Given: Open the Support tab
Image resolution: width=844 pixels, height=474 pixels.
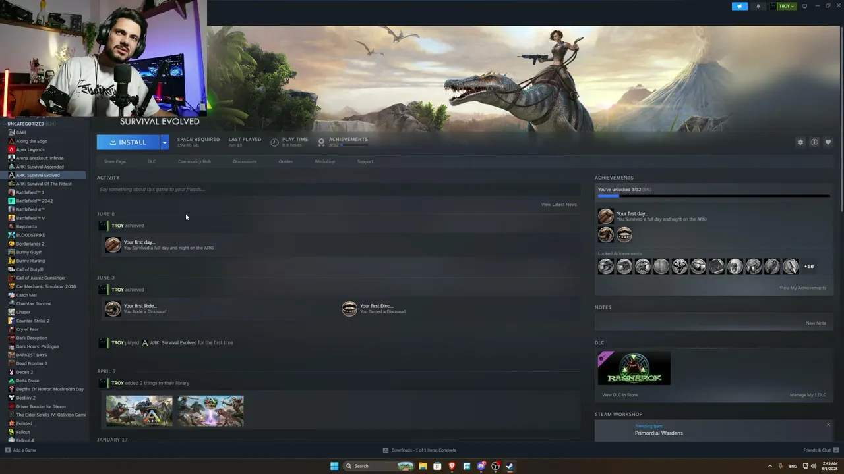Looking at the screenshot, I should (365, 161).
